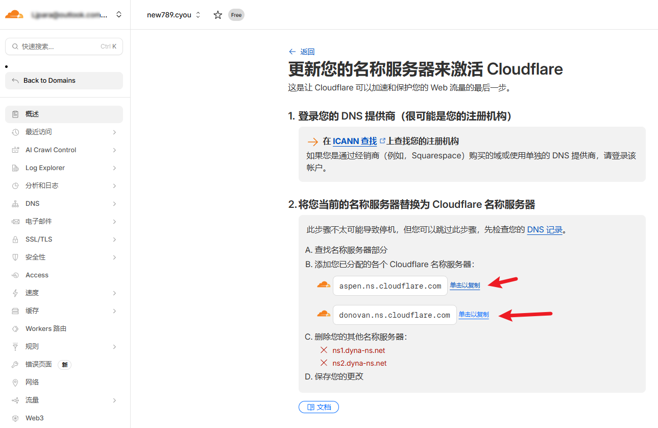Click the Log Explorer icon
This screenshot has height=428, width=658.
click(x=15, y=168)
